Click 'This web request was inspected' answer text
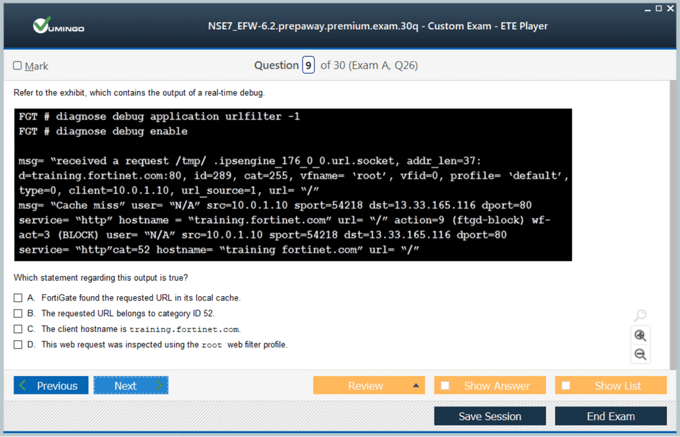Screen dimensions: 680x437 coord(164,345)
